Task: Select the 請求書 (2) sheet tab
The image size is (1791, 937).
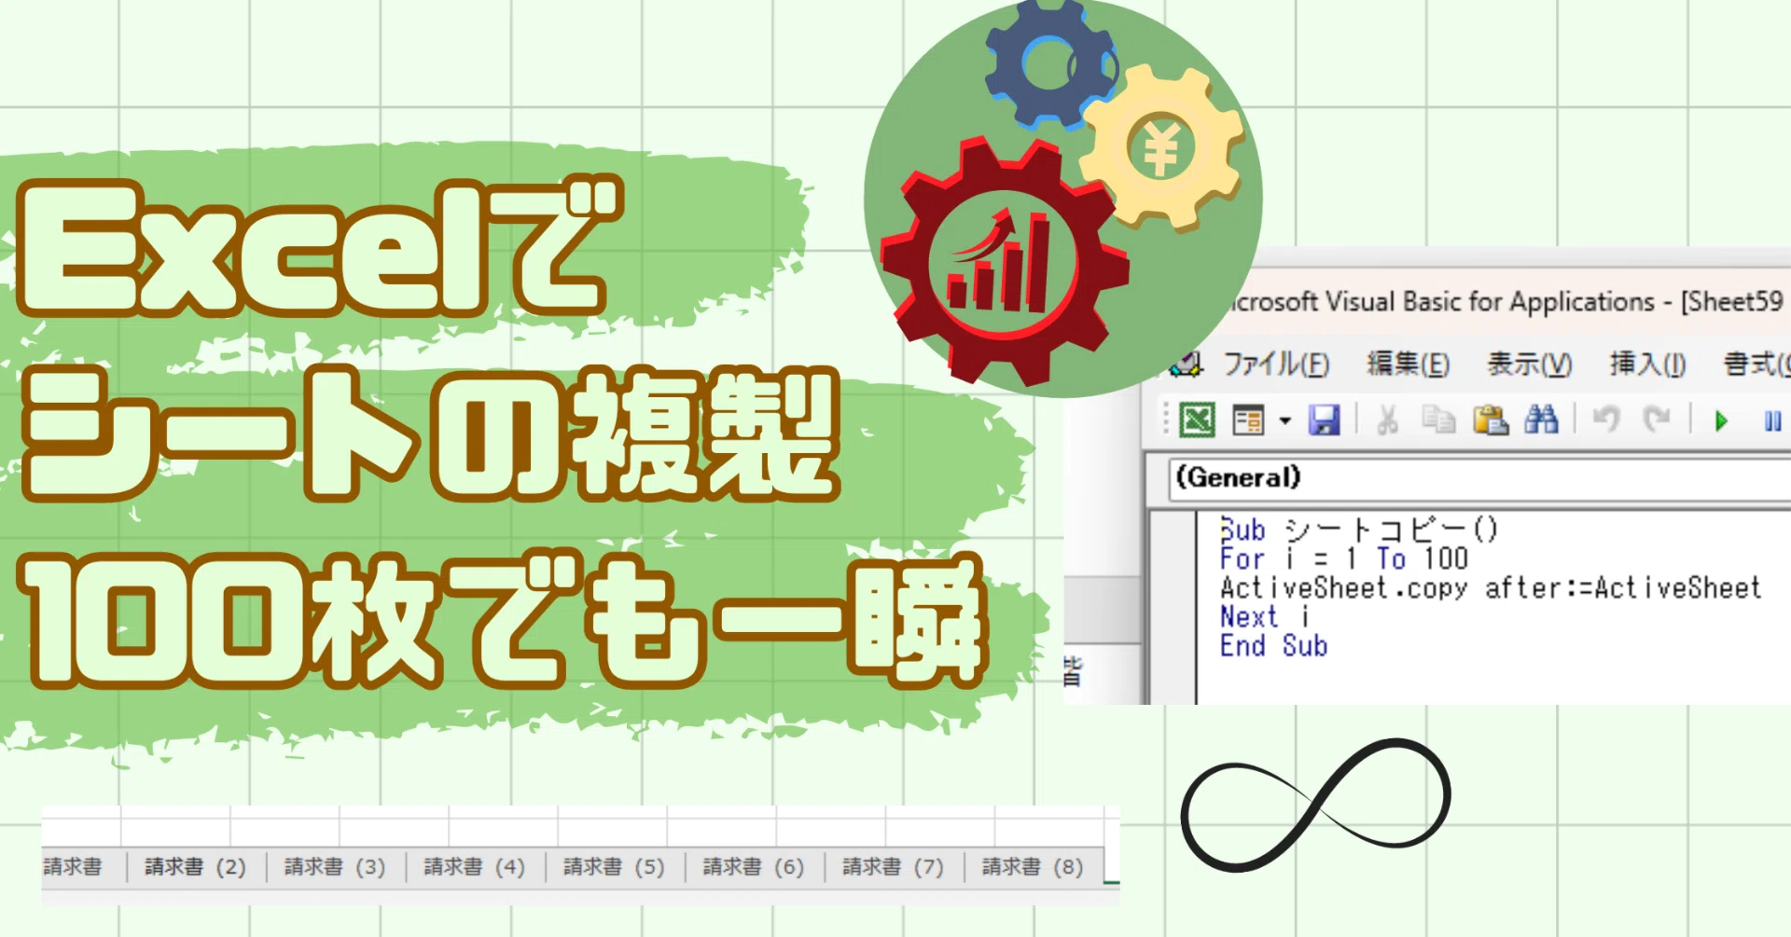Action: 195,867
